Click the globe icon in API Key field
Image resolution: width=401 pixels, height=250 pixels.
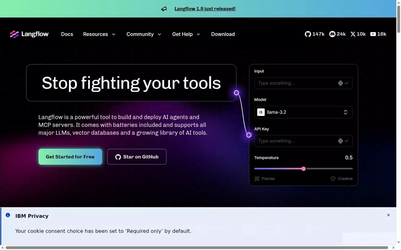pos(341,141)
